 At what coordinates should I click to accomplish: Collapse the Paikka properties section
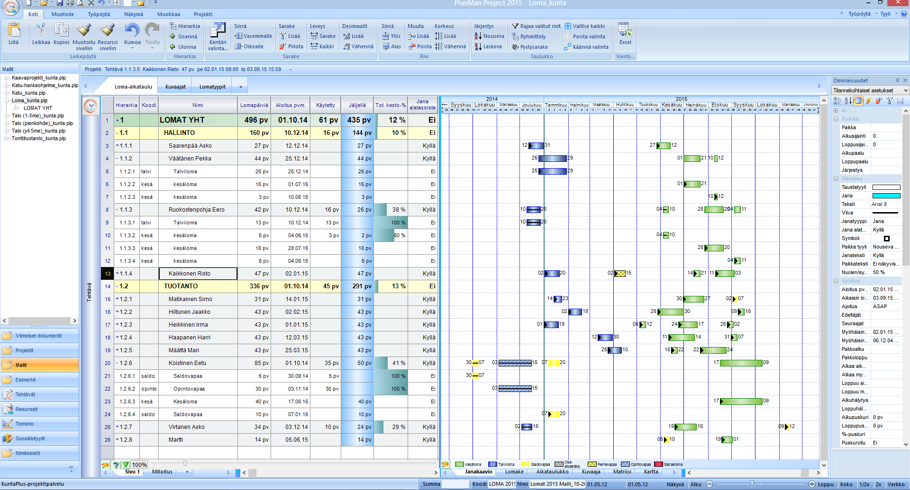click(x=836, y=119)
